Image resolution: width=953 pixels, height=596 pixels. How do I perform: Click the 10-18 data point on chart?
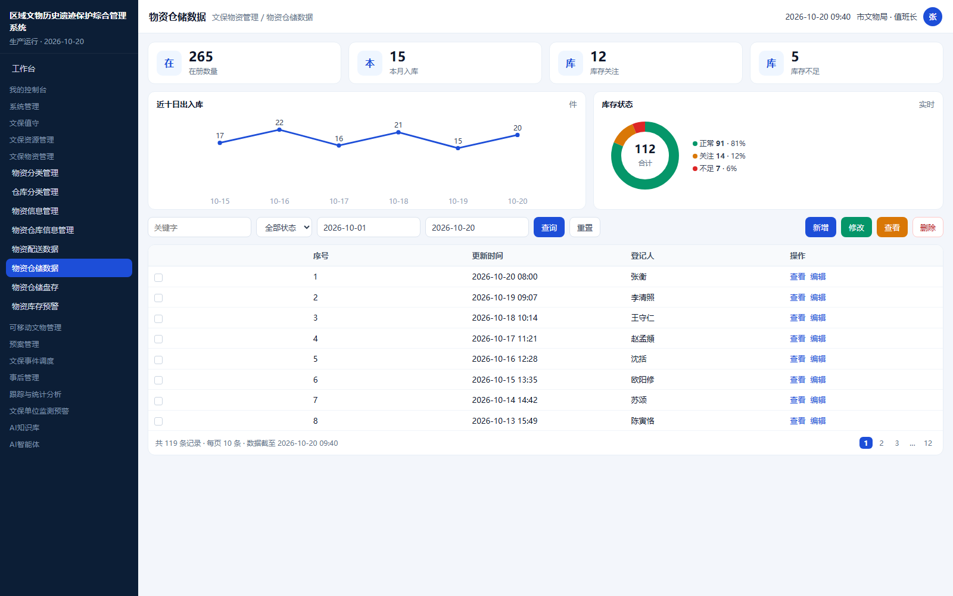398,132
